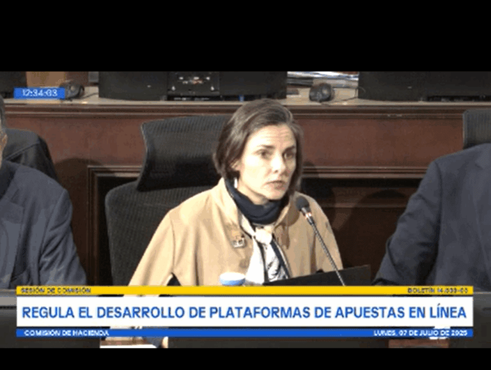Click the 'Boletín 14.838-03' text
Viewport: 491px width, 370px height.
pos(438,290)
